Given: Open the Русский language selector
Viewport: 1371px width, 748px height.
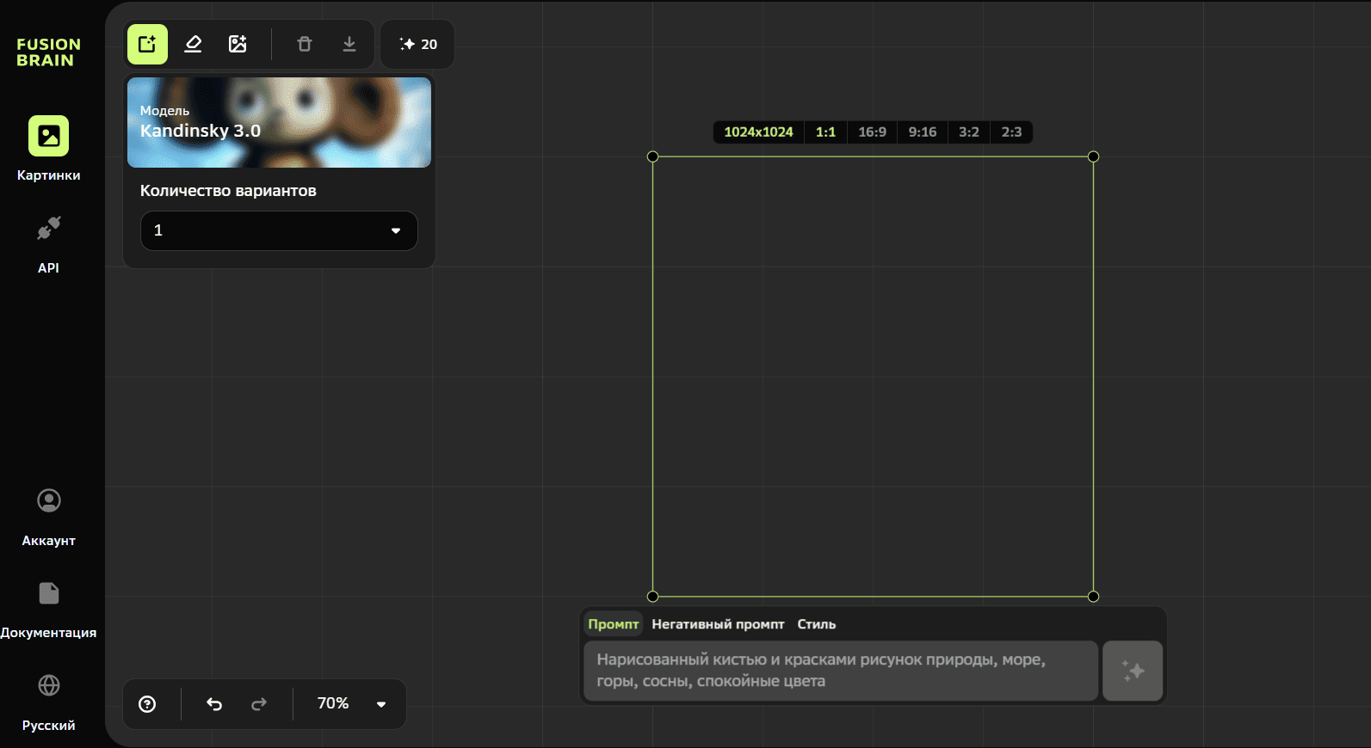Looking at the screenshot, I should (49, 701).
